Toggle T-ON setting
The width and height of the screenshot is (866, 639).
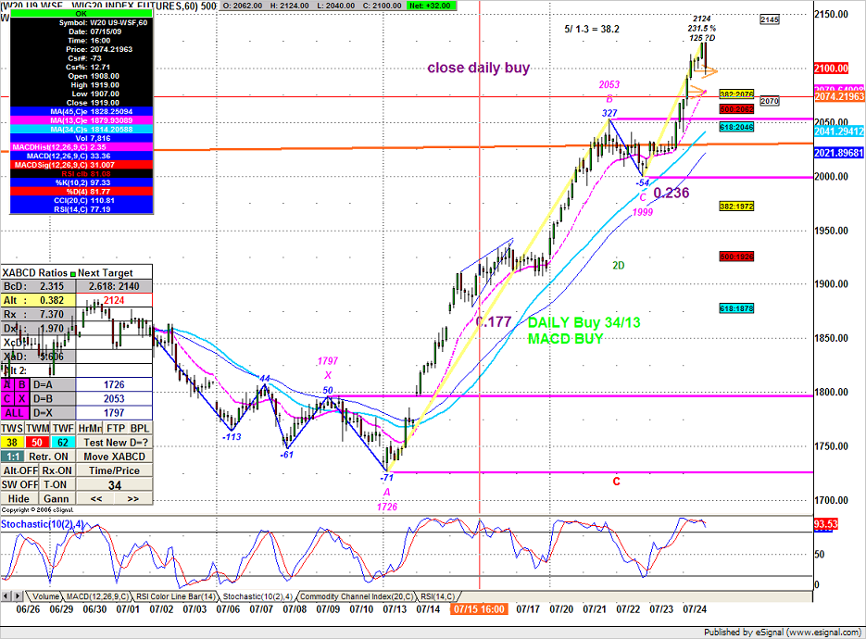click(x=56, y=484)
